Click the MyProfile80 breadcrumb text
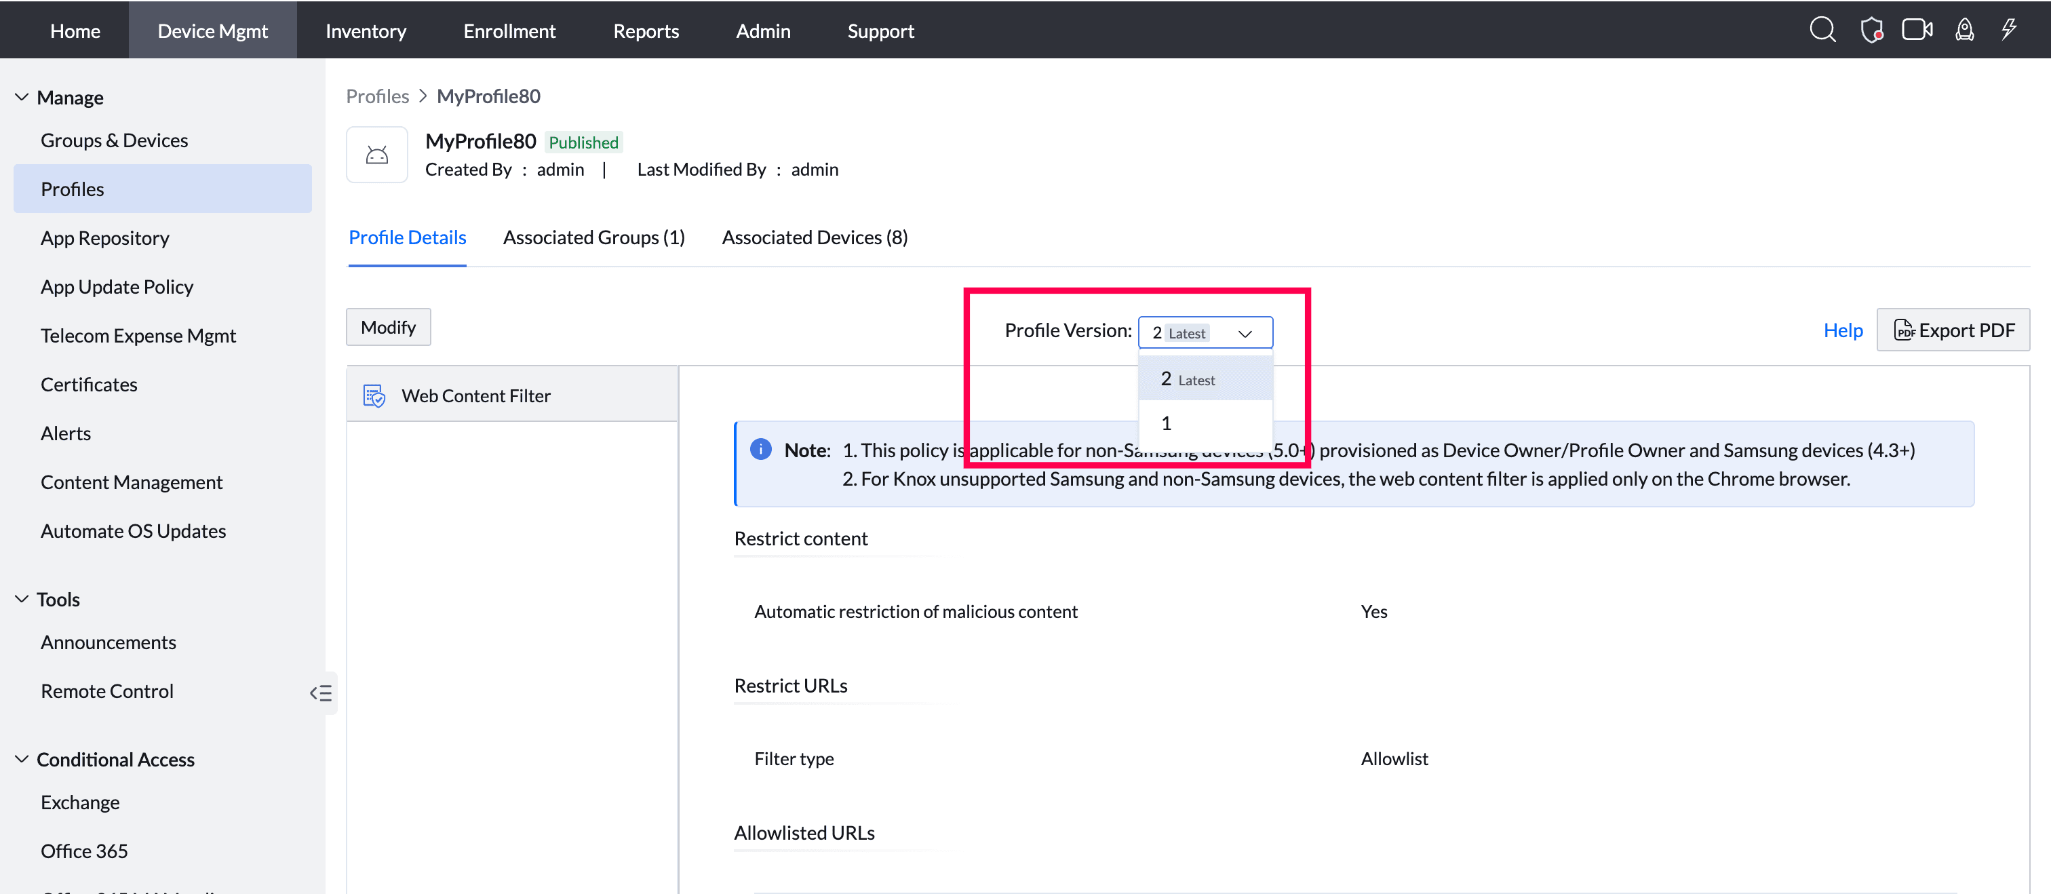Viewport: 2051px width, 894px height. [489, 96]
